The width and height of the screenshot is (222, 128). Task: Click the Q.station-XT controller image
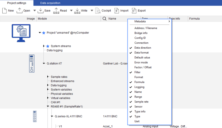(32, 64)
